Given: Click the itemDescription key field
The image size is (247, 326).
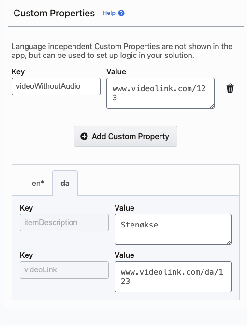Looking at the screenshot, I should (x=64, y=223).
